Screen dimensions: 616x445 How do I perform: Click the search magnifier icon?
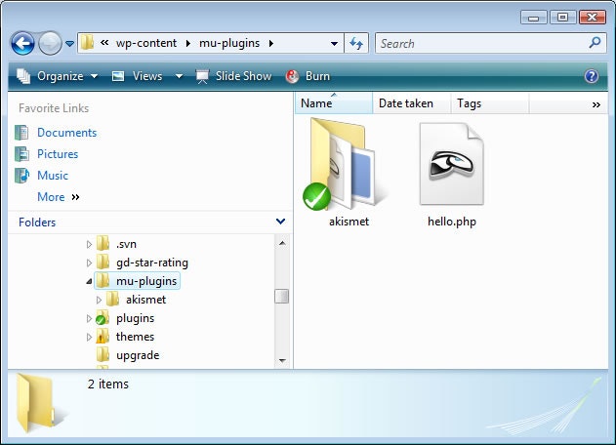pos(595,43)
